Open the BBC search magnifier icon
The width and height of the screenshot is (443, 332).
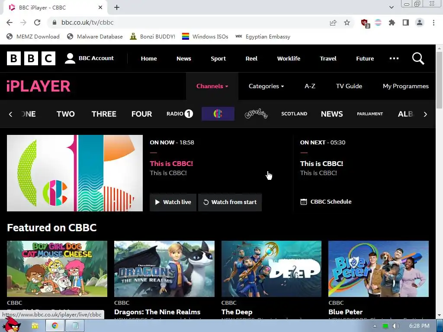[418, 58]
